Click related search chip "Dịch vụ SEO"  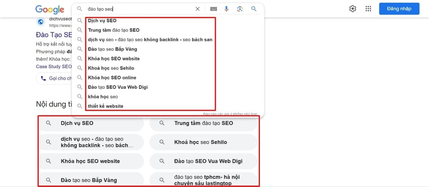point(91,123)
